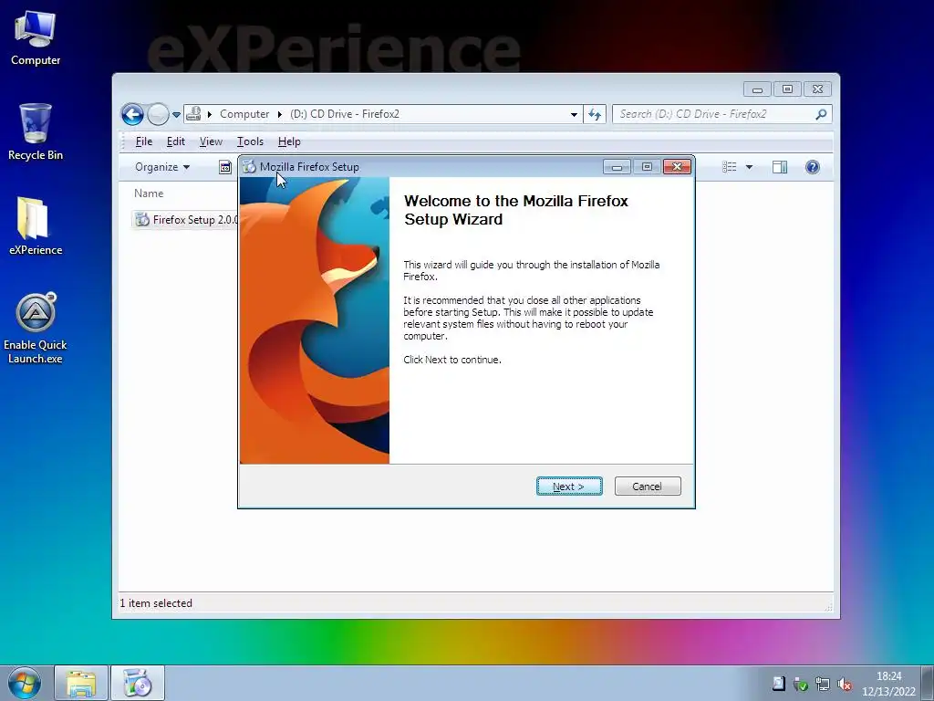Open the File menu

pos(143,141)
